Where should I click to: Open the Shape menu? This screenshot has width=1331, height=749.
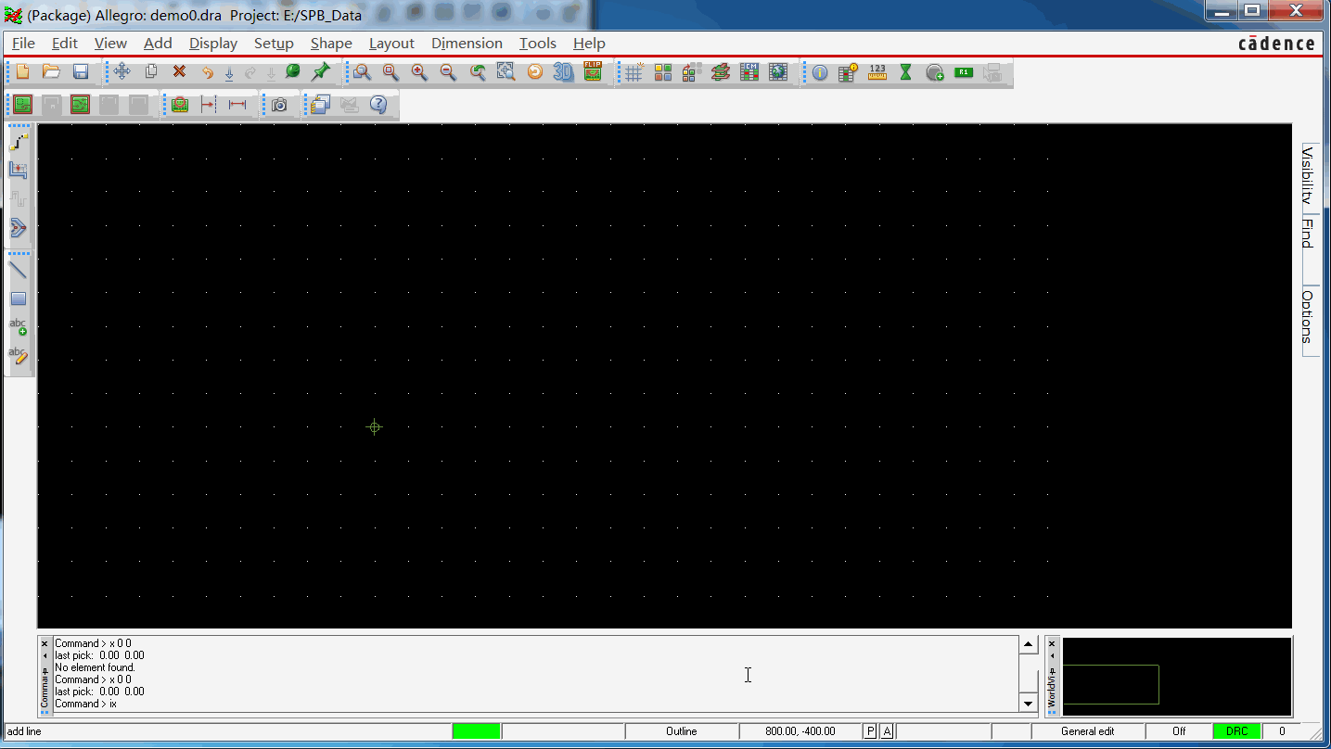[331, 44]
